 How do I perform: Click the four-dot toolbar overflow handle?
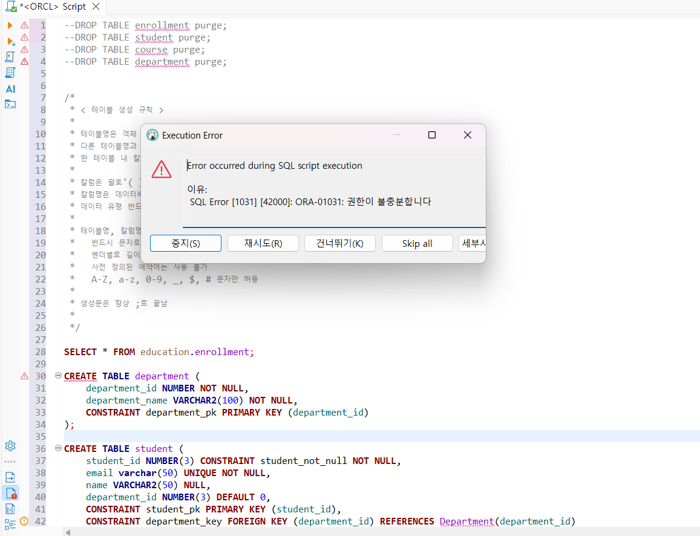(10, 462)
